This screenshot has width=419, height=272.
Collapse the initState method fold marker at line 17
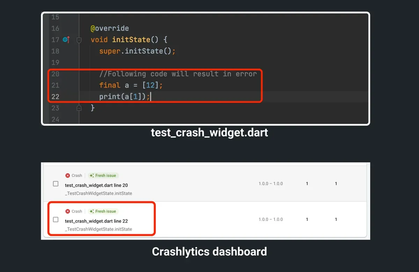[79, 40]
